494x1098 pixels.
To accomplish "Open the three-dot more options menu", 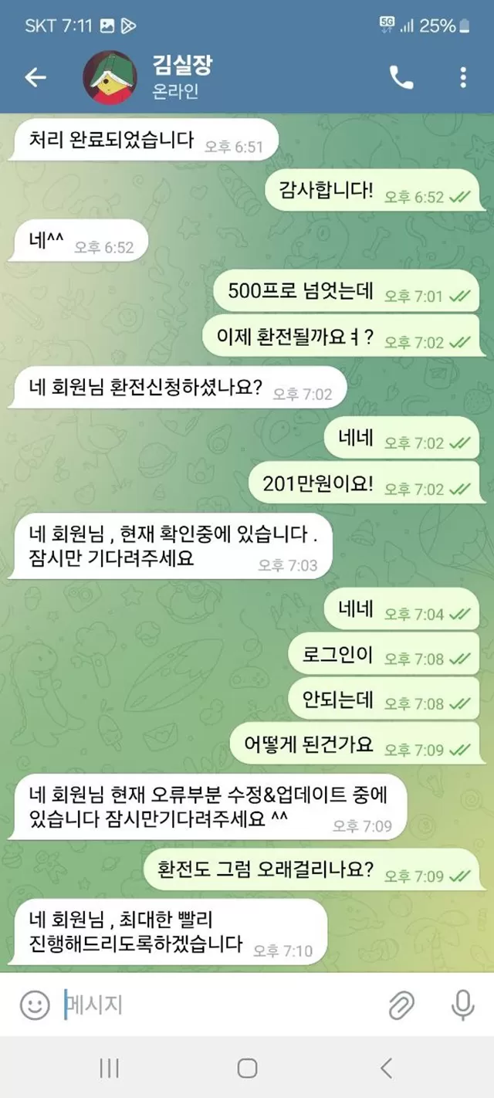I will tap(463, 77).
